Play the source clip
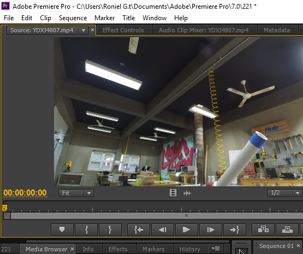Image resolution: width=303 pixels, height=254 pixels. [187, 229]
